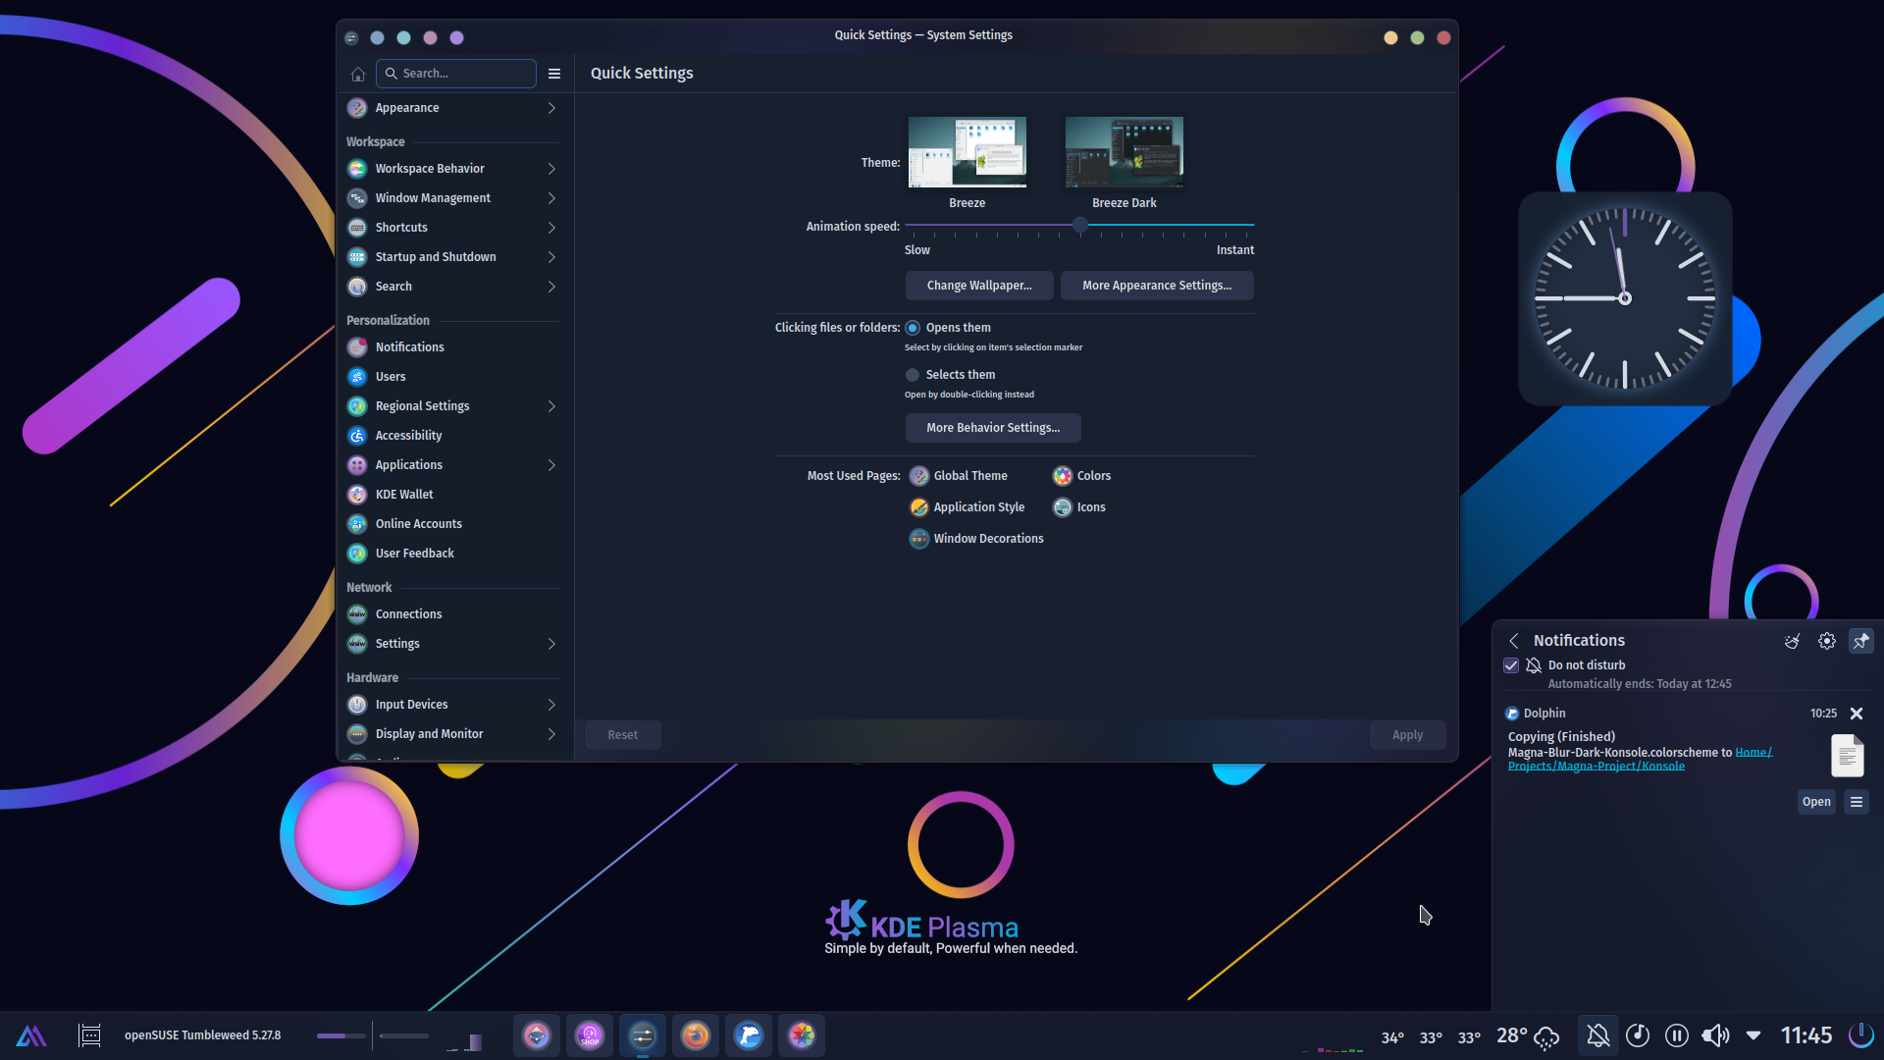Screen dimensions: 1884x1060
Task: Open Accessibility settings page
Action: pyautogui.click(x=452, y=436)
